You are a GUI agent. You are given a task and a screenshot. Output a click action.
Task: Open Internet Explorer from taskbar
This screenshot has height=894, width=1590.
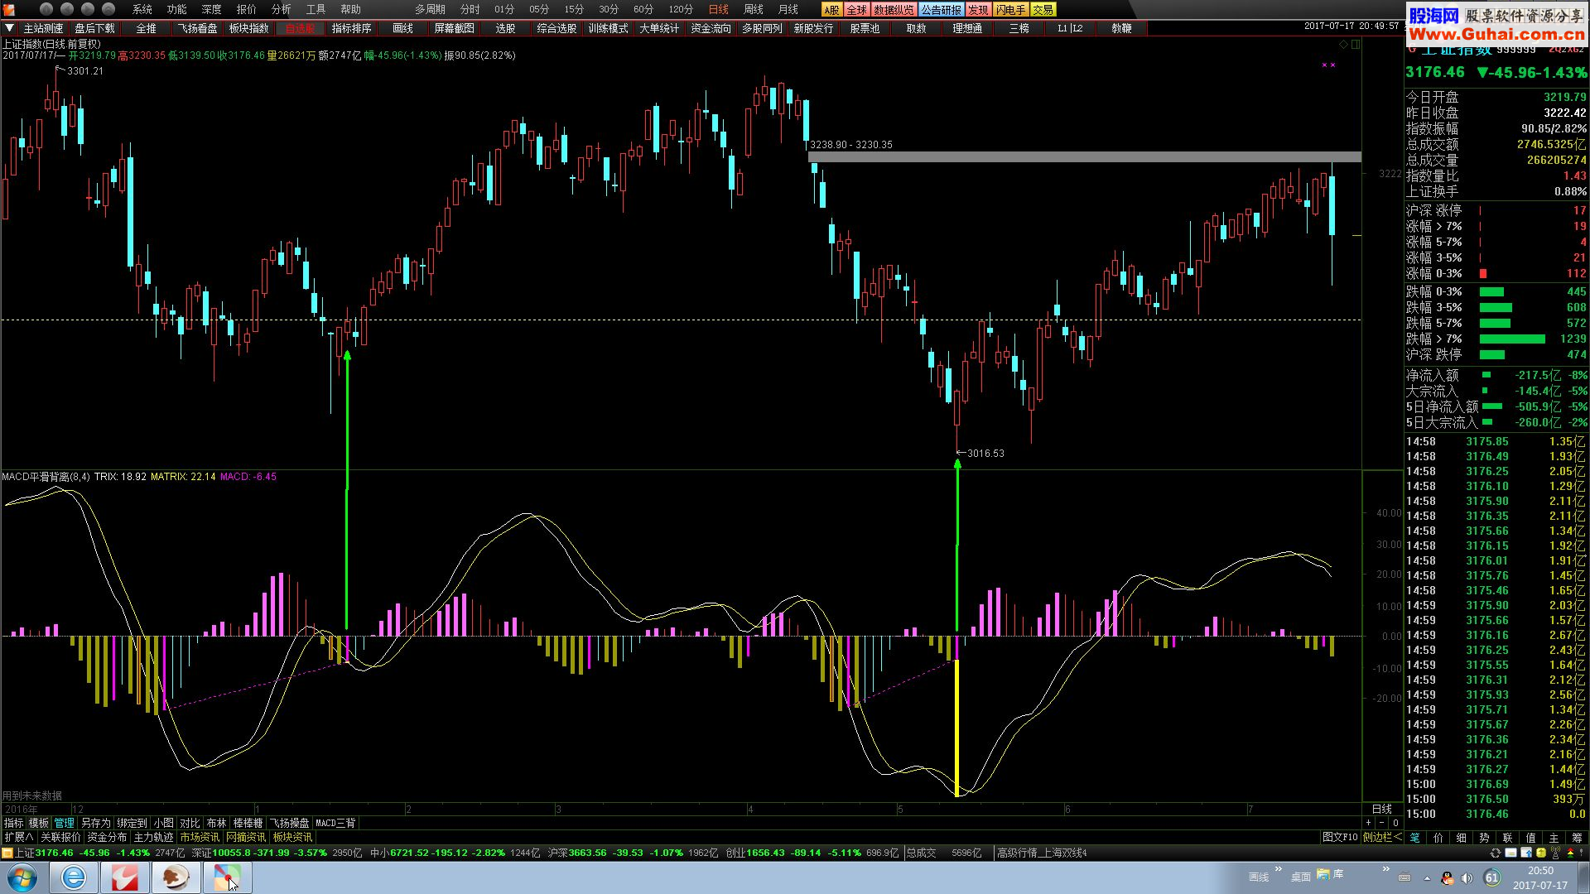tap(74, 877)
